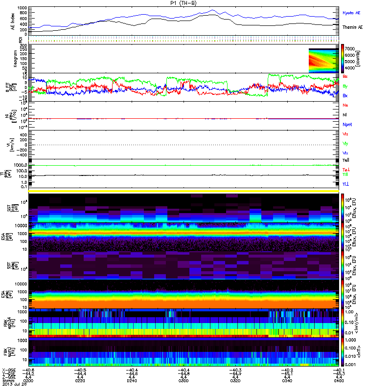The height and width of the screenshot is (391, 367).
Task: Select the green "Ti||" temperature legend label
Action: pos(345,174)
